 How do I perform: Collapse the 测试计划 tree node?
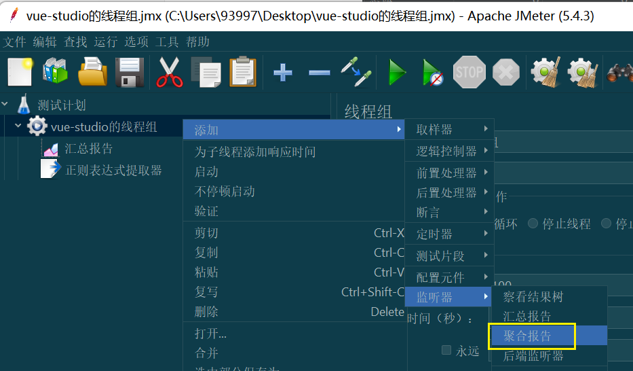pyautogui.click(x=5, y=104)
